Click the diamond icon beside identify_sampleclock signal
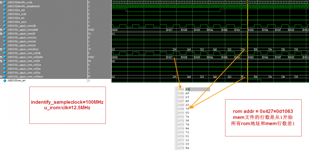309x152 pixels. pyautogui.click(x=5, y=6)
